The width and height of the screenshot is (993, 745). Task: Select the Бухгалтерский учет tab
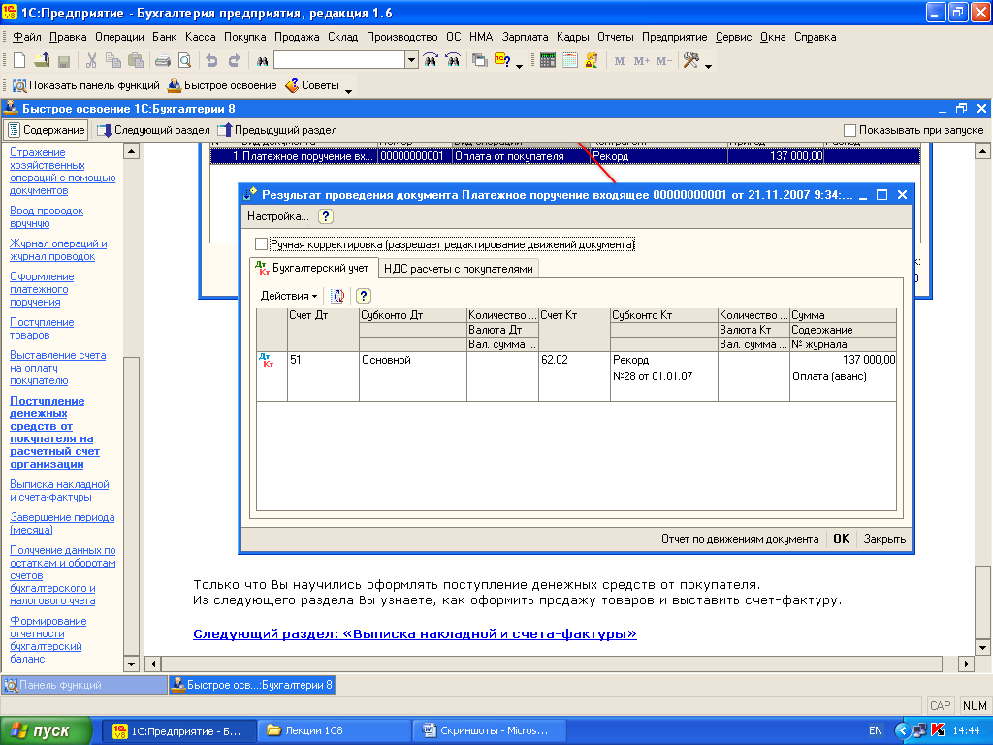[x=314, y=268]
